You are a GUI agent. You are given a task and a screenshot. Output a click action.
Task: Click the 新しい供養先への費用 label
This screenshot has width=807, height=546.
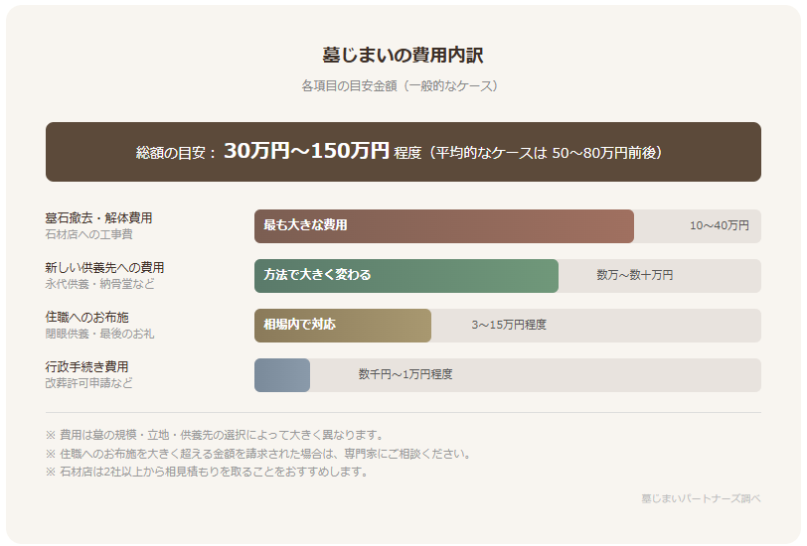coord(104,267)
